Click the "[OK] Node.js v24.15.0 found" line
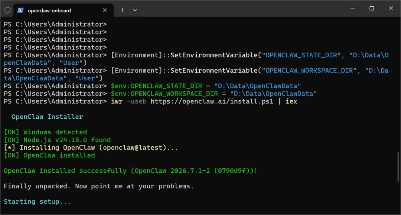Screen dimensions: 401x215 tap(57, 140)
